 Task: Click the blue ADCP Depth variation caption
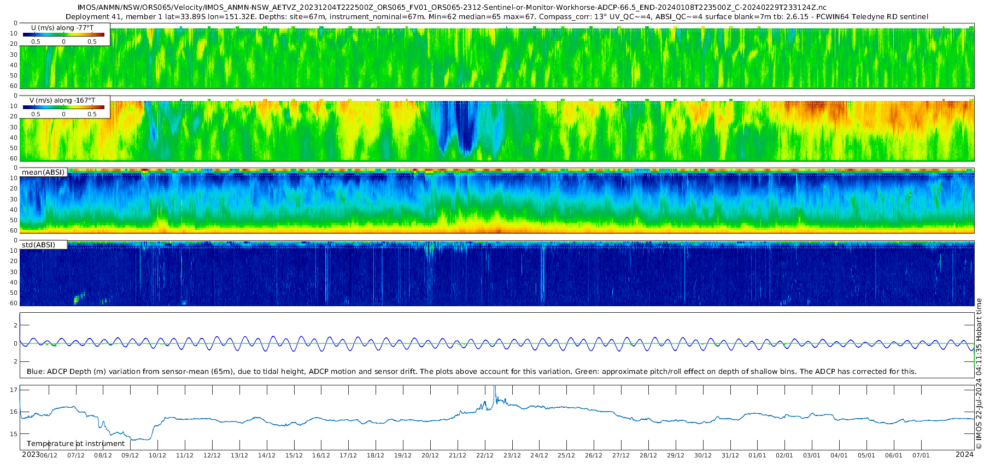click(x=471, y=371)
